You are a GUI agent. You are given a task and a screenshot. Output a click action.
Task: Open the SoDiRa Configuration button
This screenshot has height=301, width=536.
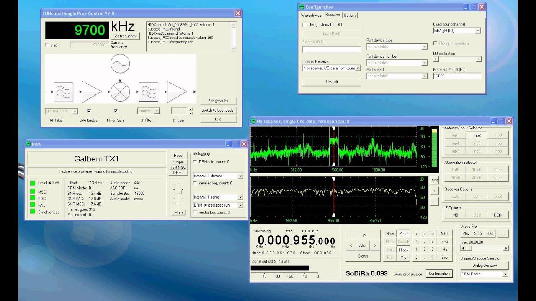[x=439, y=273]
